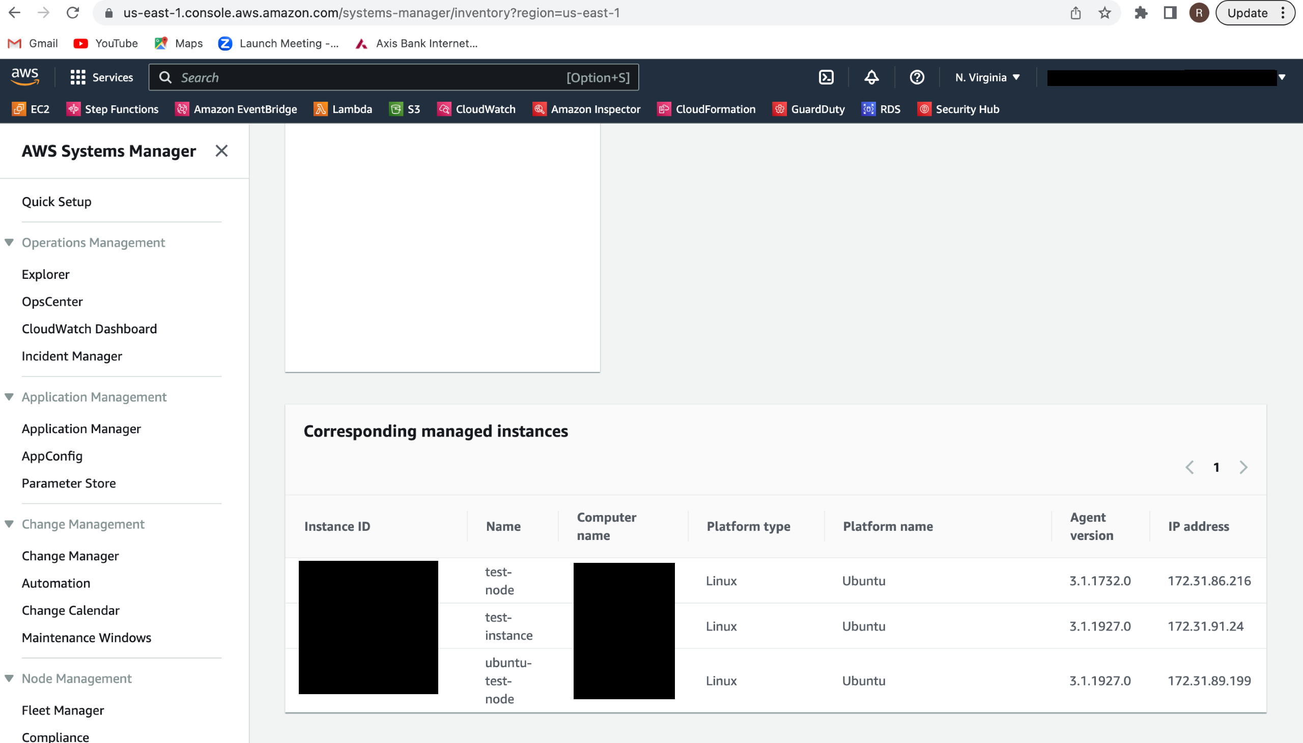1303x743 pixels.
Task: Click the share page icon
Action: [x=1075, y=13]
